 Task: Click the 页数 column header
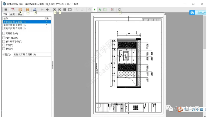47,18
